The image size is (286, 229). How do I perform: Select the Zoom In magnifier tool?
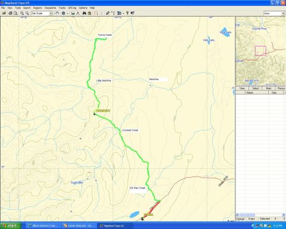[x=22, y=13]
